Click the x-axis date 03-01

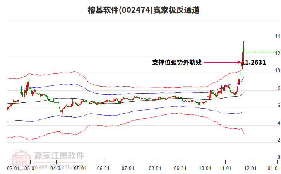[x=31, y=169]
